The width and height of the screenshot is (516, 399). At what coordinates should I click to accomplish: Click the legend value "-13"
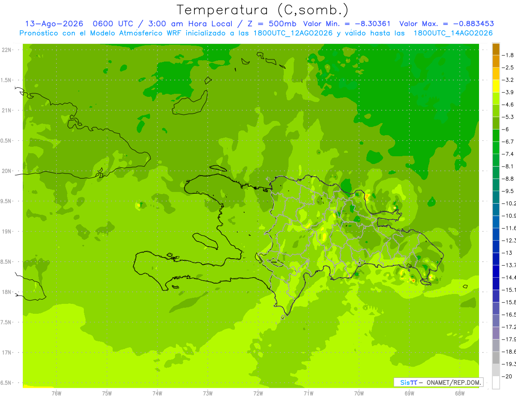pos(508,253)
